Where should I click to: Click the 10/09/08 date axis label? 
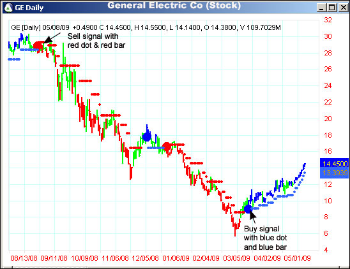84,258
